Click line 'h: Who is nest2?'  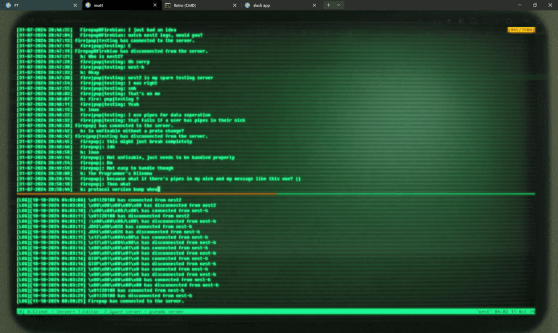[x=101, y=57]
